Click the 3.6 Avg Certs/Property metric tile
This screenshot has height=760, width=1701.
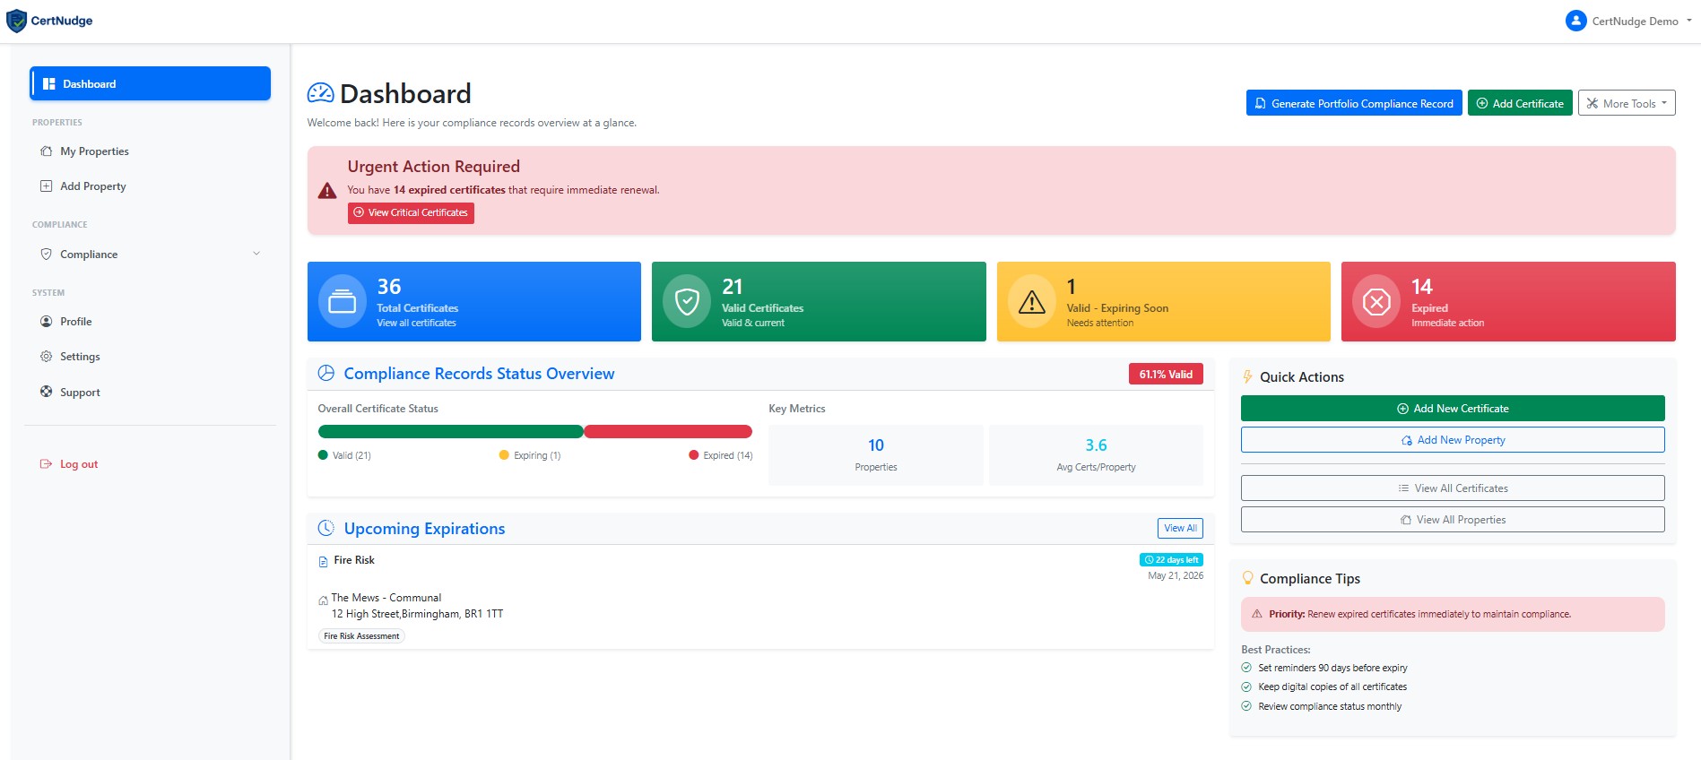click(x=1096, y=455)
